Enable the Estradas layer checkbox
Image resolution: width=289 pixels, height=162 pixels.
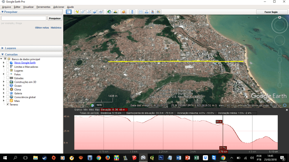coord(8,78)
